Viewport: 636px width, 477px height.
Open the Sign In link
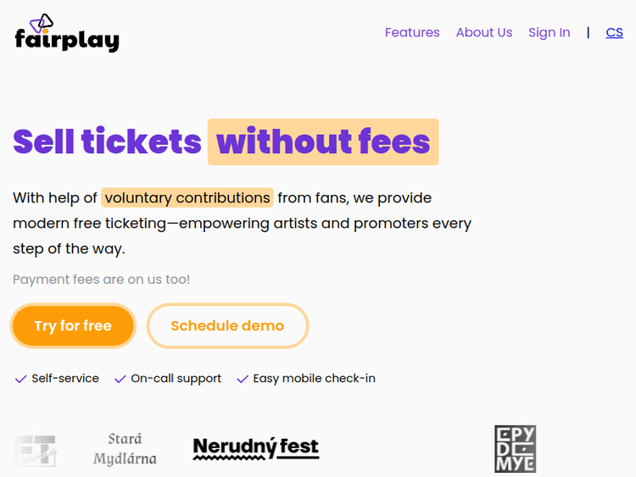(x=549, y=33)
